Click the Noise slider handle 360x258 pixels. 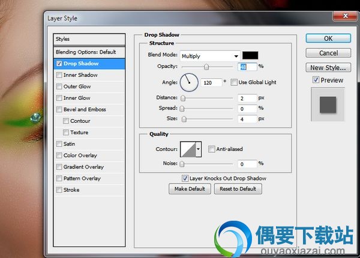point(182,164)
